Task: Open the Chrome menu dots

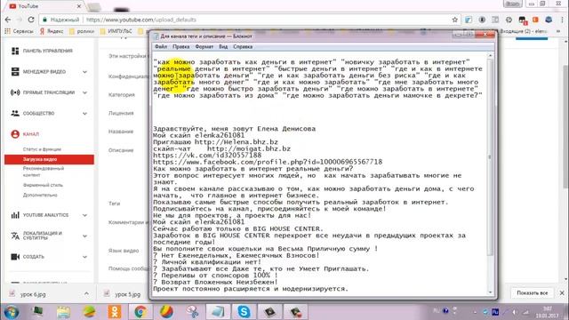Action: pyautogui.click(x=562, y=20)
